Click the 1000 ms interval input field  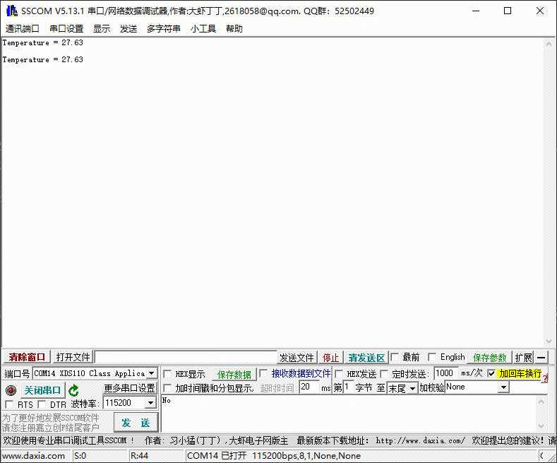tap(446, 373)
